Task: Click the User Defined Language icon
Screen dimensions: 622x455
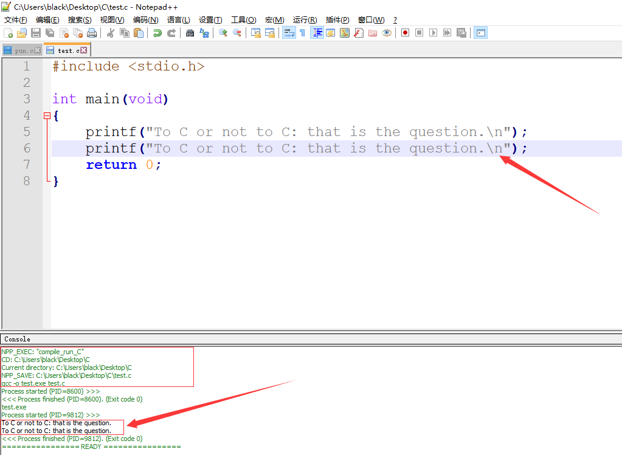Action: point(331,33)
